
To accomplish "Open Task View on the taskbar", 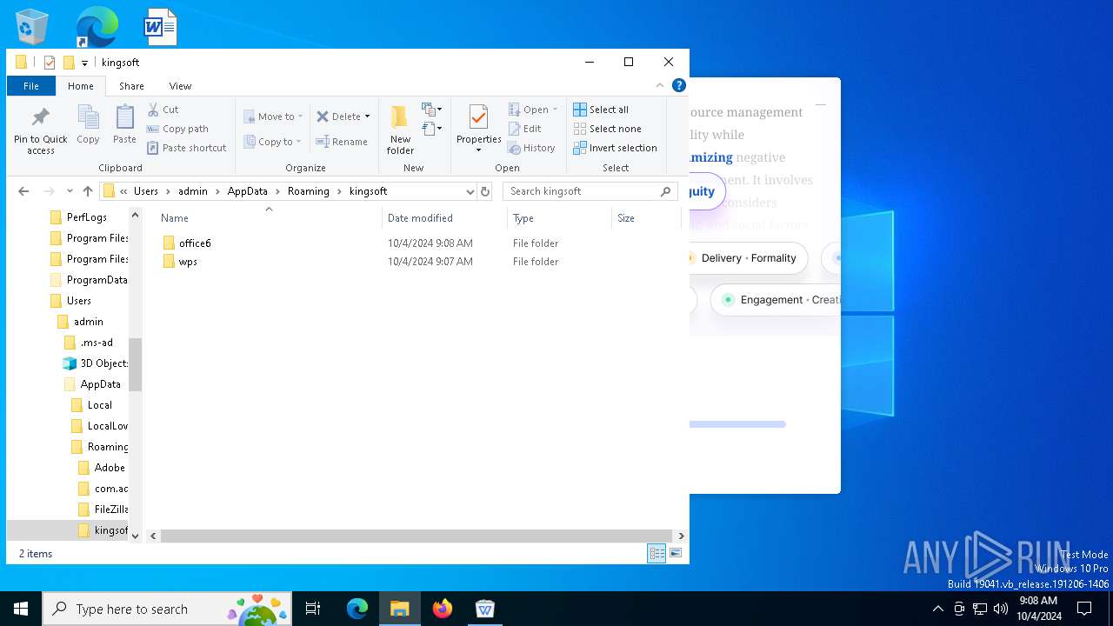I will (313, 609).
